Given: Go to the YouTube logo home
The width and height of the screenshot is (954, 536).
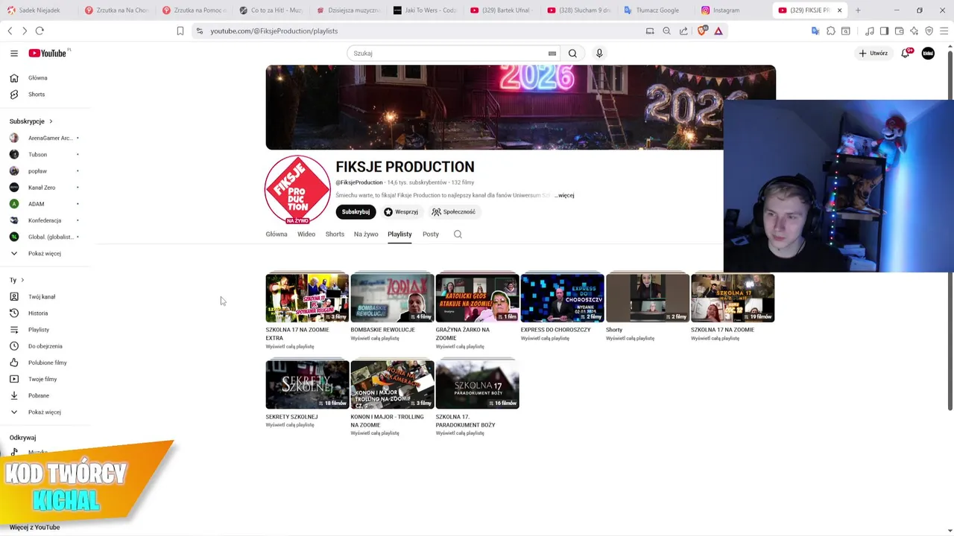Looking at the screenshot, I should coord(48,53).
